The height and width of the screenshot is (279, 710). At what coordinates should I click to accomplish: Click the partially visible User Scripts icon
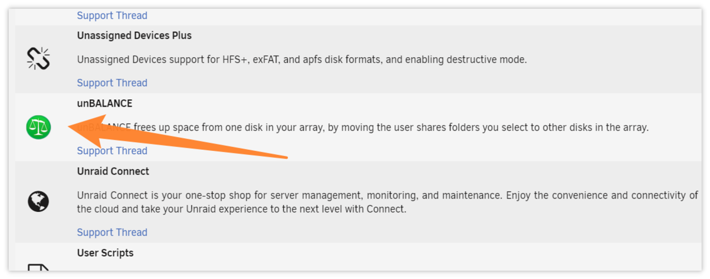38,268
